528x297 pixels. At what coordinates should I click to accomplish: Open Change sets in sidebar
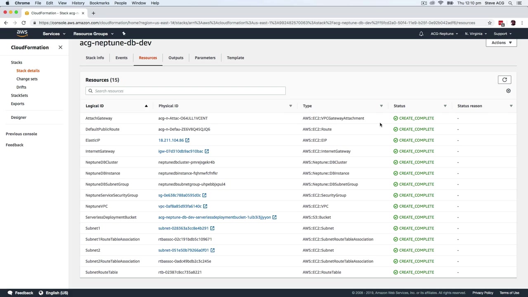pos(27,79)
